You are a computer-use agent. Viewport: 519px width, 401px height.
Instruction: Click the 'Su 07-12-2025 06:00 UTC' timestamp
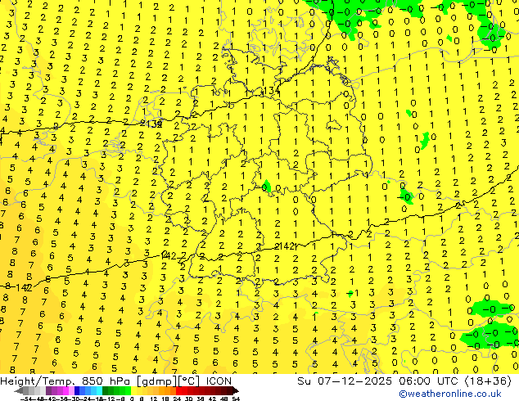pos(379,381)
